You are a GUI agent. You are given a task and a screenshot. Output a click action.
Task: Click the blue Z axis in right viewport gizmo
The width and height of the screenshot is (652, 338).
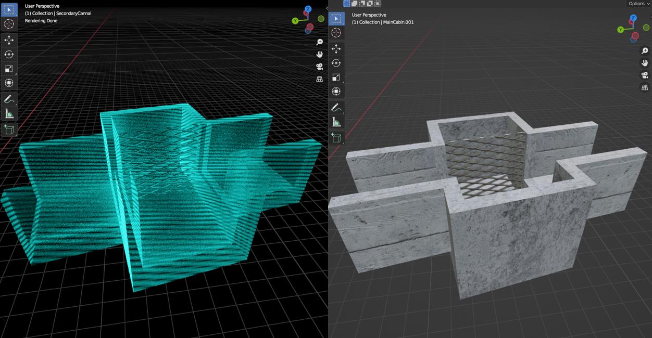pyautogui.click(x=633, y=18)
